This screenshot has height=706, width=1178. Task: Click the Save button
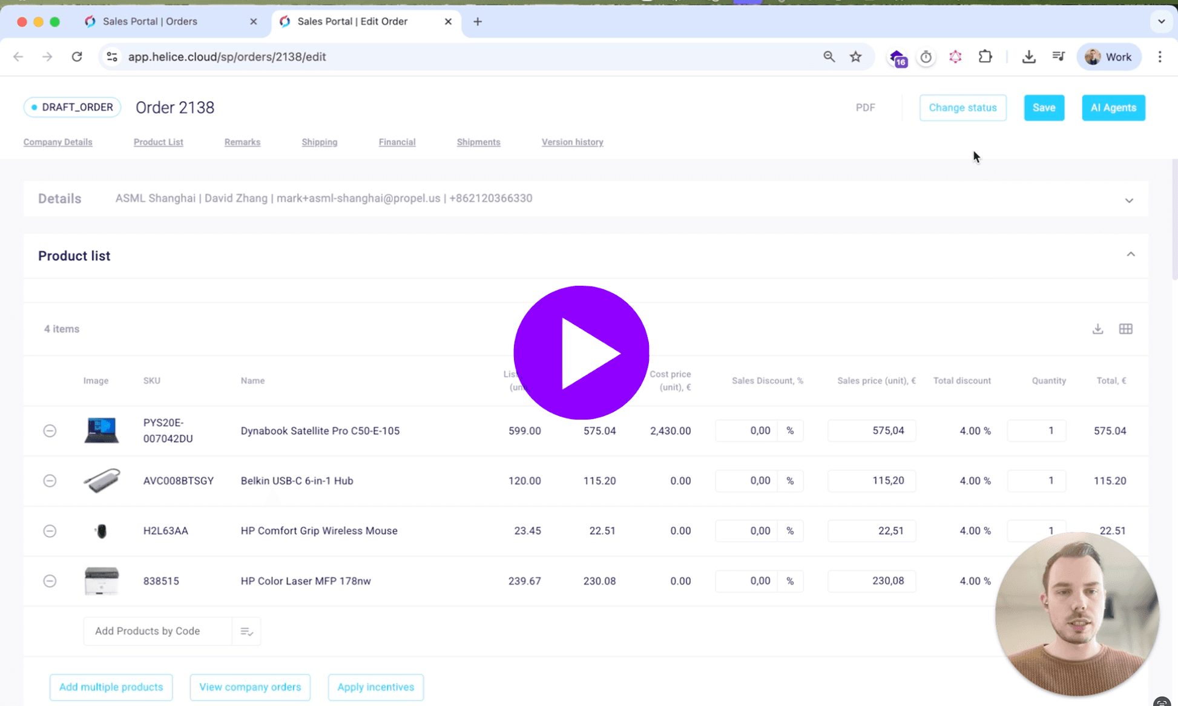1044,108
